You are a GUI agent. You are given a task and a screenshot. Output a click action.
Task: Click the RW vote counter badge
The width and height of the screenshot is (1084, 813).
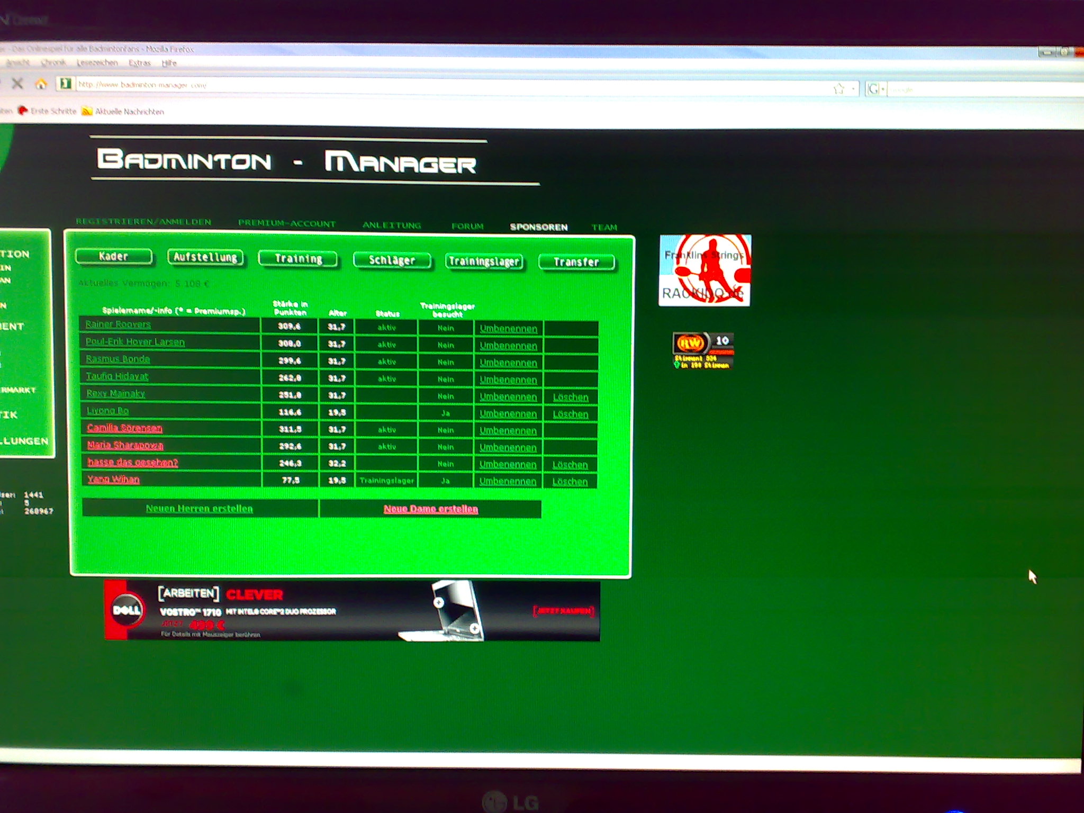[703, 350]
